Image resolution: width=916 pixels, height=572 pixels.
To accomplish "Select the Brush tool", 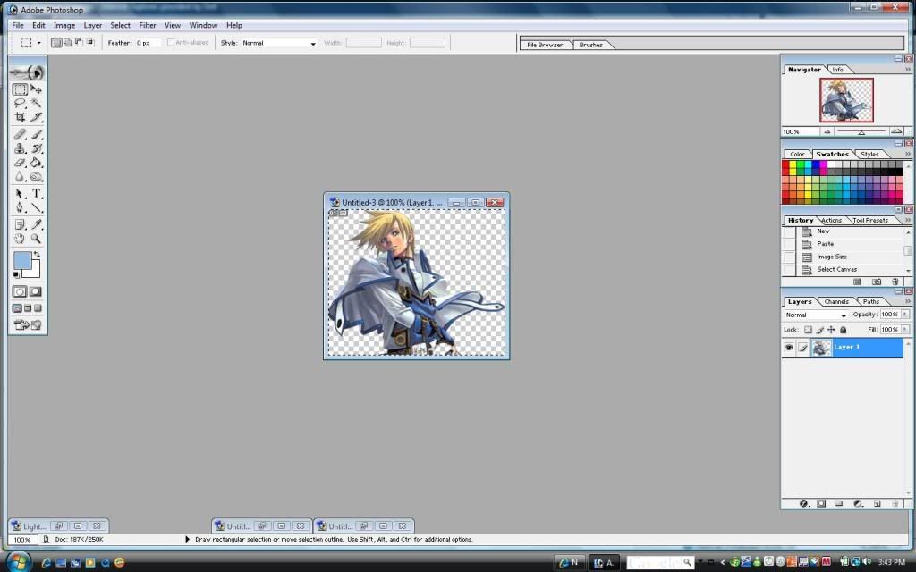I will (36, 134).
